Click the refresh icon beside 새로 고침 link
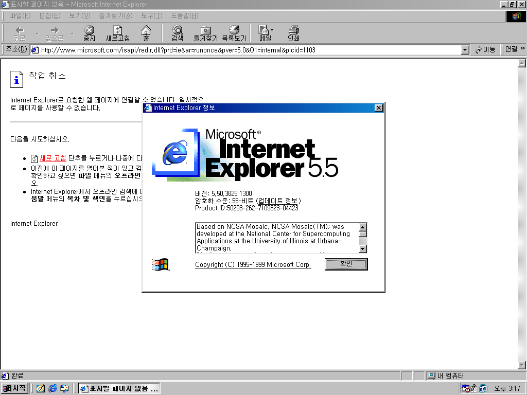 click(34, 158)
